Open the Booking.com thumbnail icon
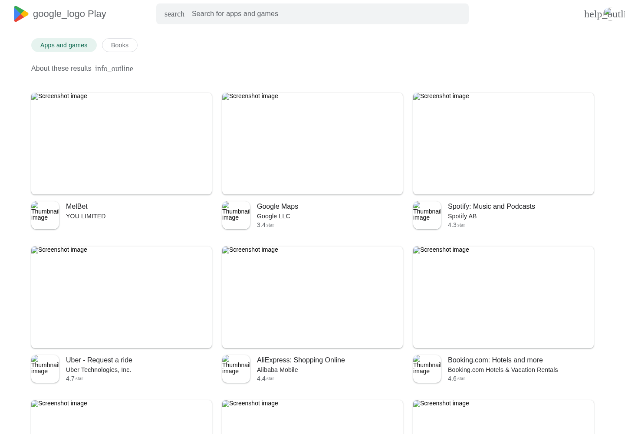The image size is (625, 434). pos(427,369)
